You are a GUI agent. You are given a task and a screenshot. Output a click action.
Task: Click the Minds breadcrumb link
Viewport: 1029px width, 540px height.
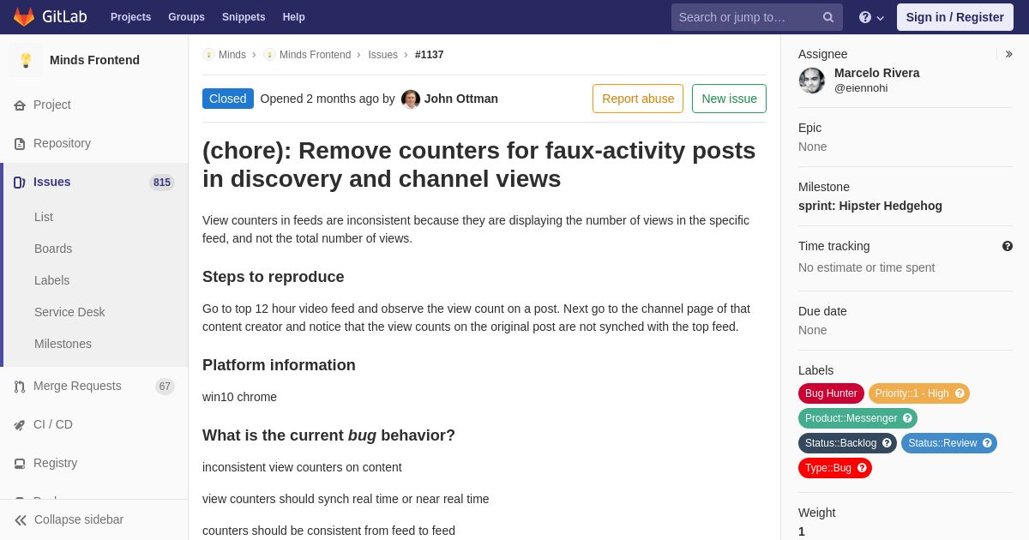(x=232, y=55)
